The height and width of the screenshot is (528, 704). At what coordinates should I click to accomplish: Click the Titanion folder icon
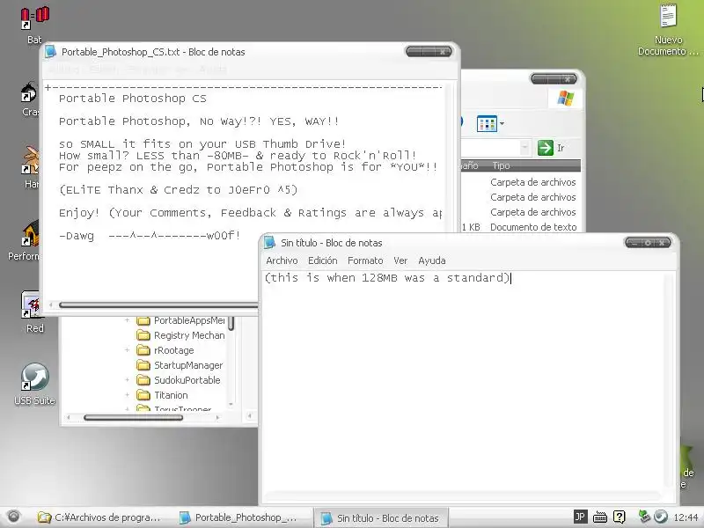point(143,395)
